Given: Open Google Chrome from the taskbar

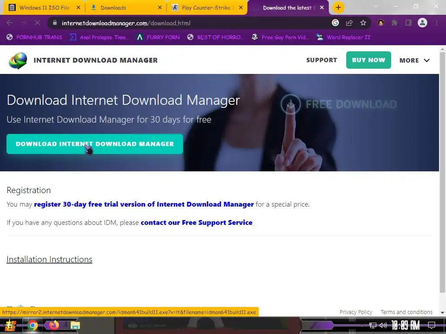Looking at the screenshot, I should pos(32,325).
